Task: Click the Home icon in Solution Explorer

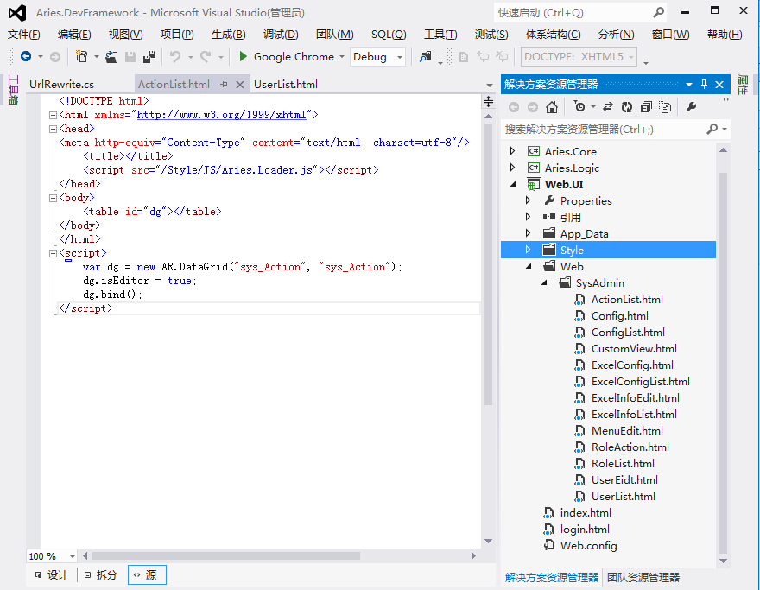Action: click(552, 107)
